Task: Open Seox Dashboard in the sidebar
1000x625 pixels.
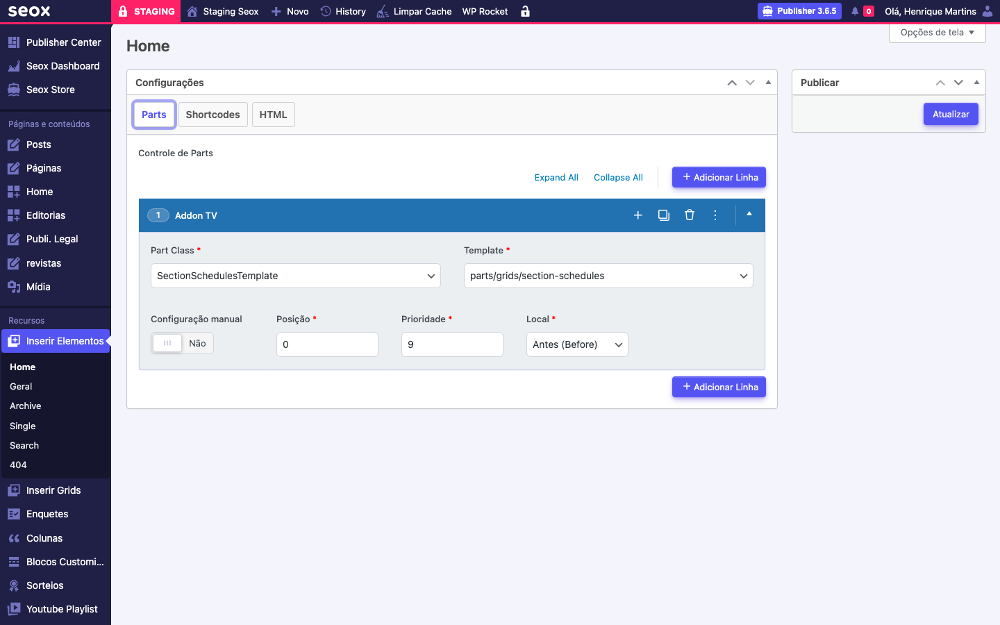Action: 56,66
